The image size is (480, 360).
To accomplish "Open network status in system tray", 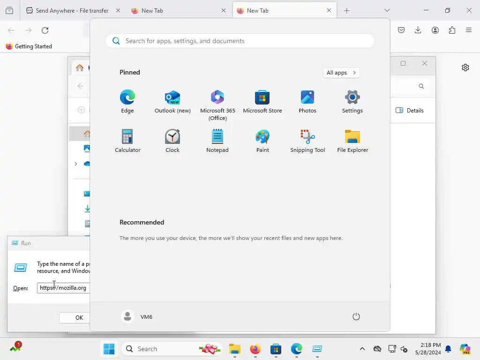I will [x=392, y=349].
